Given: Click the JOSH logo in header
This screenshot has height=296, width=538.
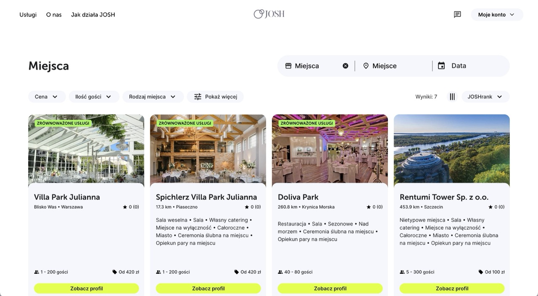Looking at the screenshot, I should pos(269,14).
